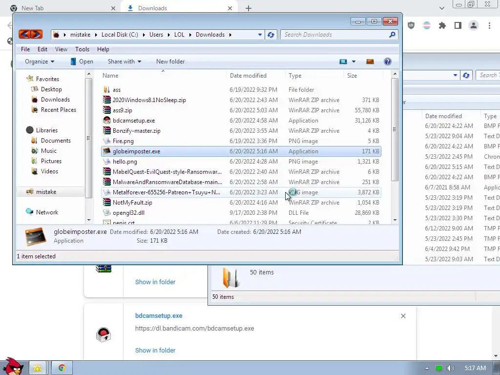
Task: Open the uBlock shield extension icon in Chrome
Action: pyautogui.click(x=411, y=25)
